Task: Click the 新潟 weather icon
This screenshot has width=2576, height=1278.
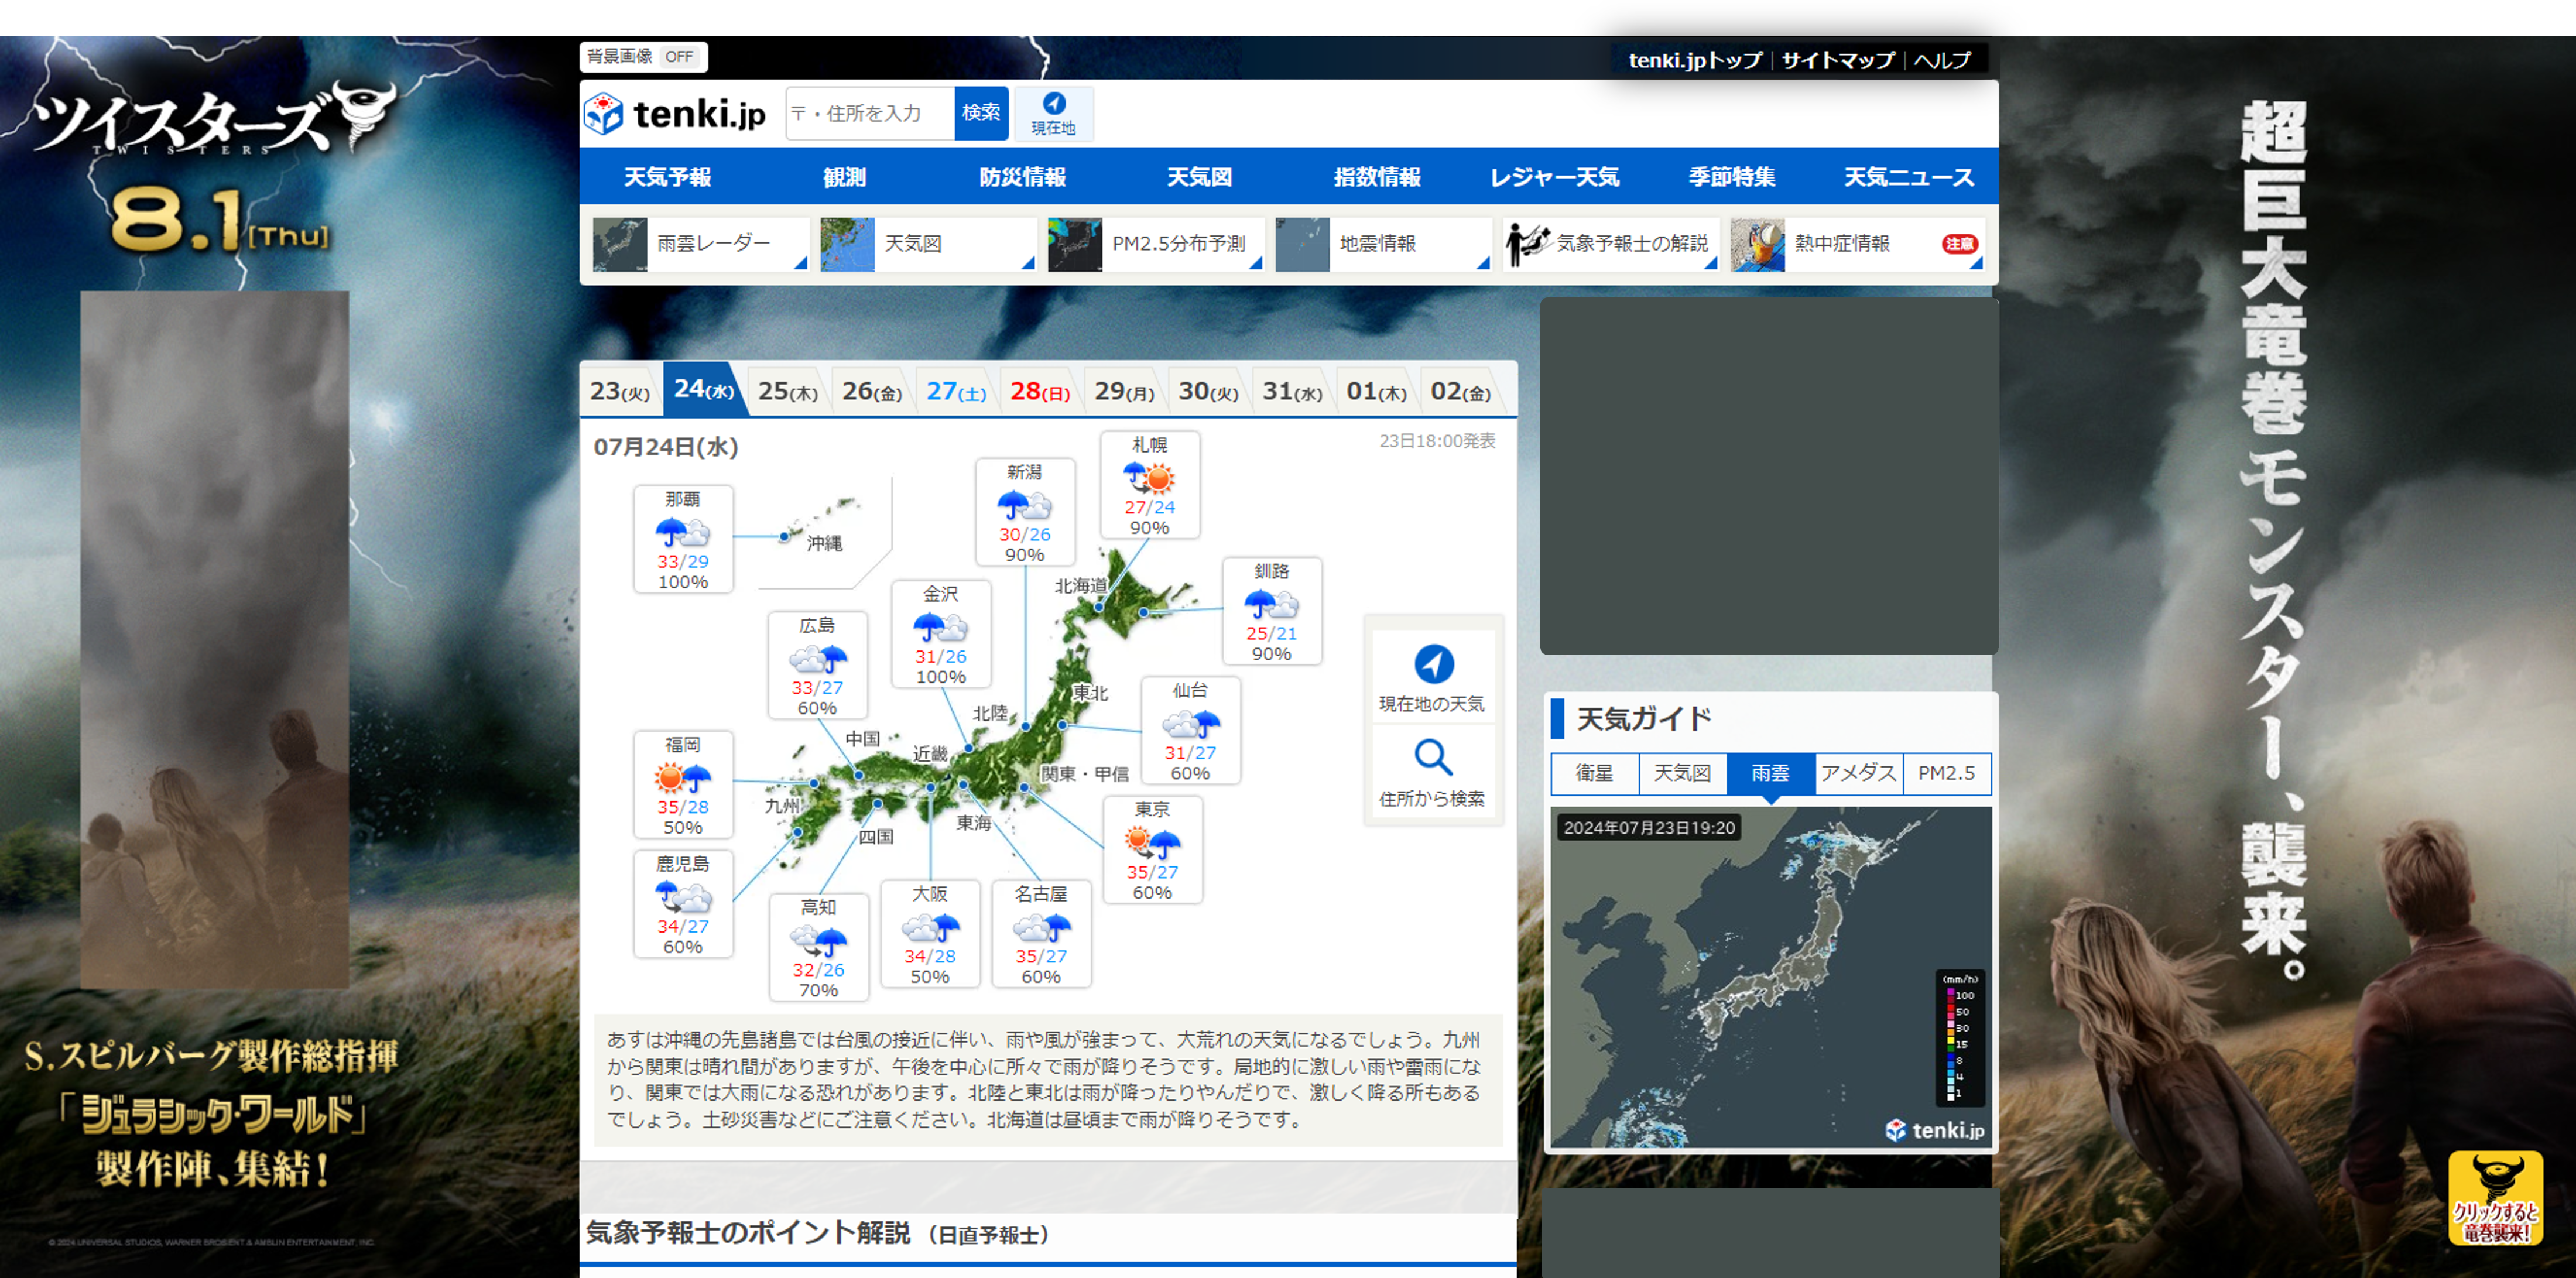Action: coord(1024,505)
